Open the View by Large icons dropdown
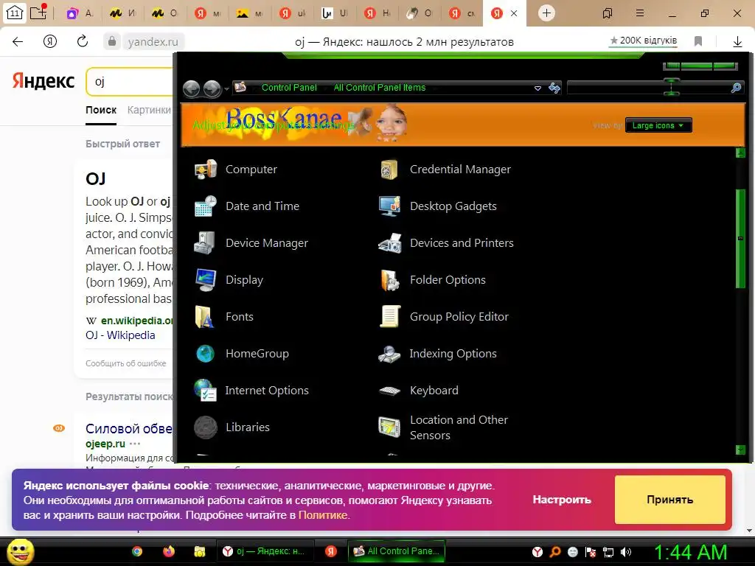The width and height of the screenshot is (755, 566). point(658,125)
